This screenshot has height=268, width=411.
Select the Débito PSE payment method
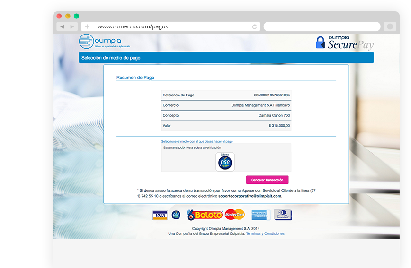(225, 162)
